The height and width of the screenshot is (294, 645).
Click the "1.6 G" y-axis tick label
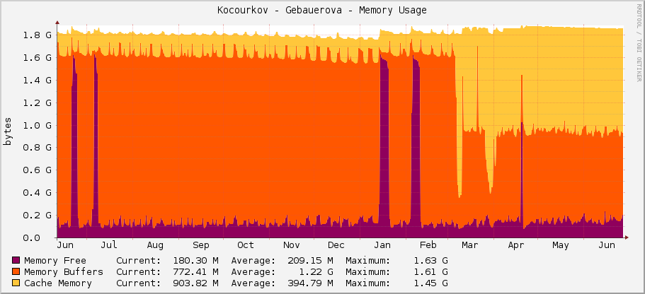pos(38,57)
